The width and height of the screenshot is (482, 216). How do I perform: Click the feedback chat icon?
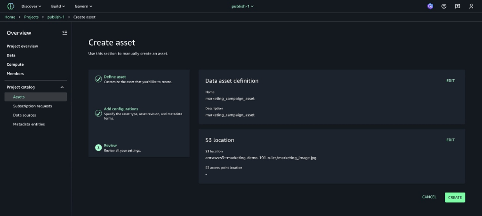coord(457,6)
